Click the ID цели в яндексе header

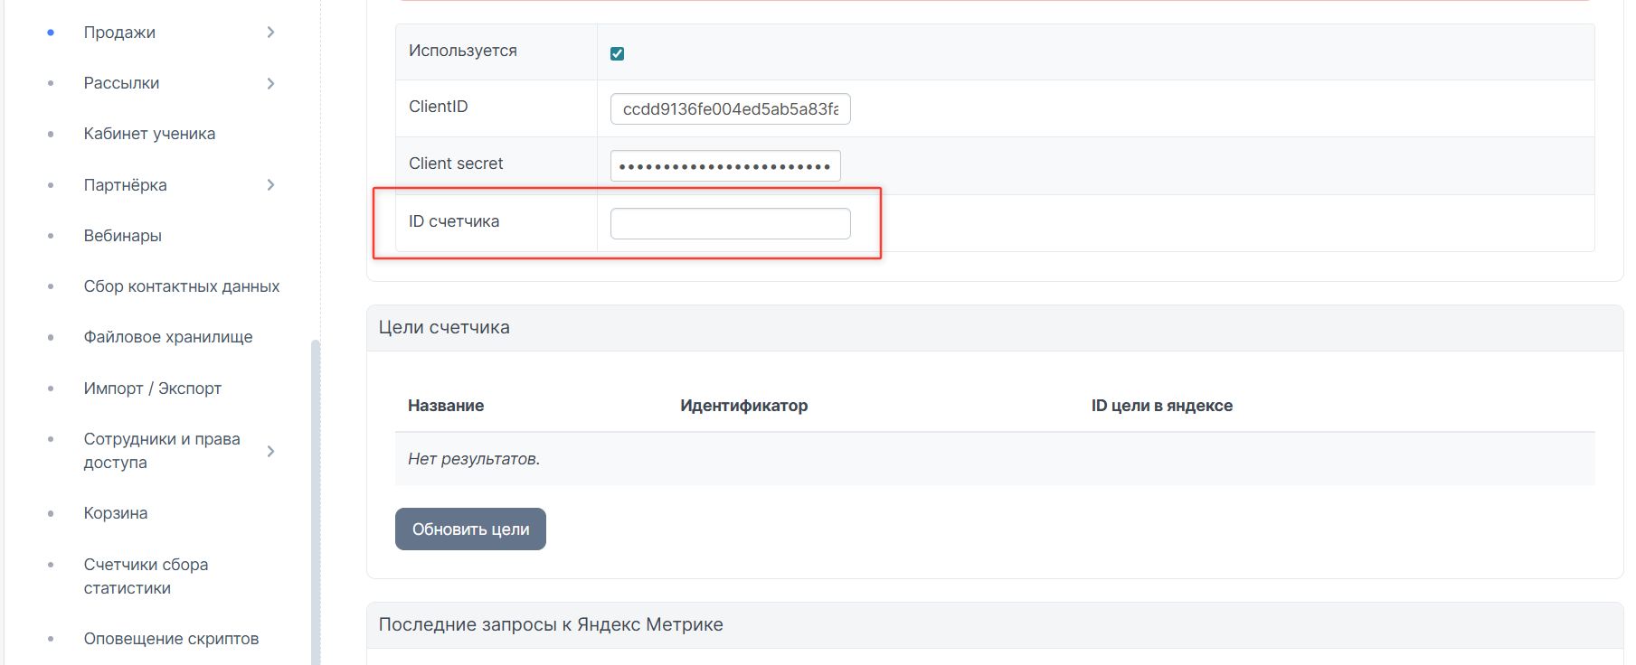pos(1161,406)
